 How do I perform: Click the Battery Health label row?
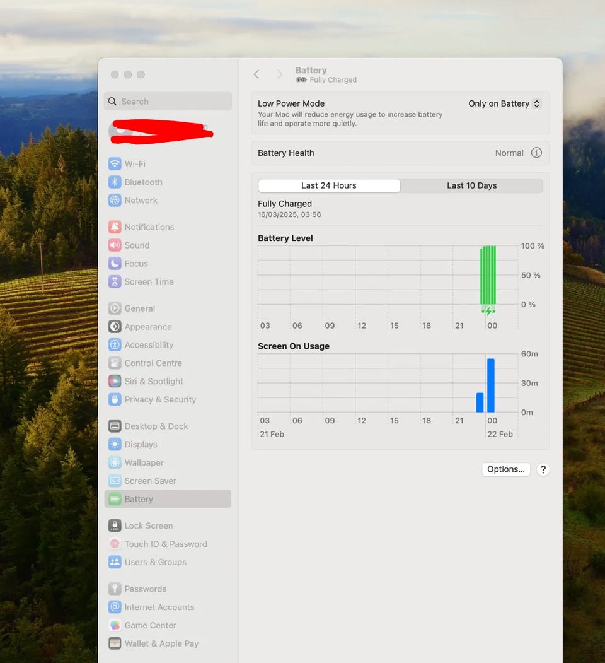[400, 153]
